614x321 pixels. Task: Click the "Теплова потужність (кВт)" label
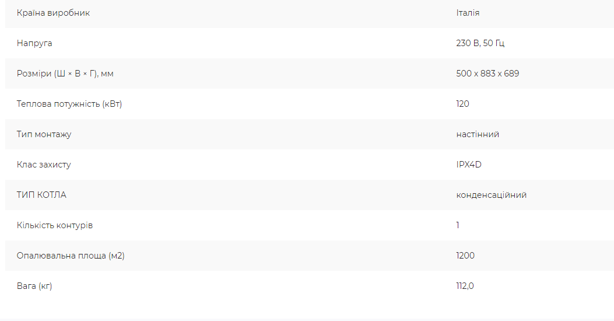click(x=69, y=104)
